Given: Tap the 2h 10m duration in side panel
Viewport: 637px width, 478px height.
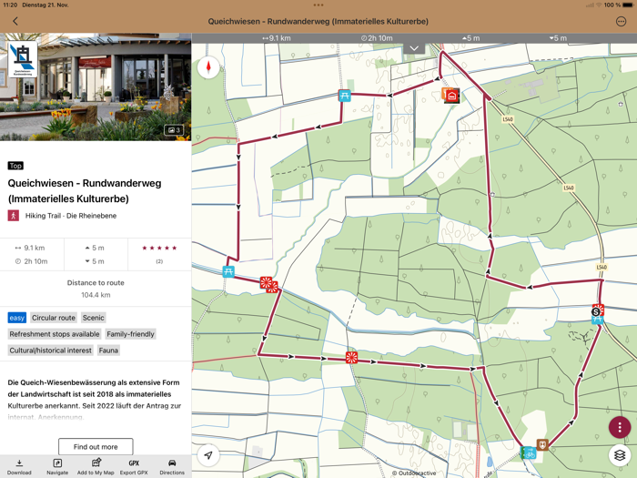Looking at the screenshot, I should pos(31,261).
